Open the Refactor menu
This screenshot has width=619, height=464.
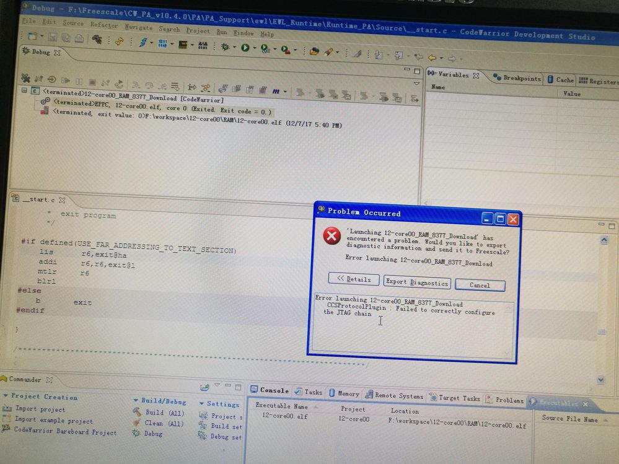(104, 25)
